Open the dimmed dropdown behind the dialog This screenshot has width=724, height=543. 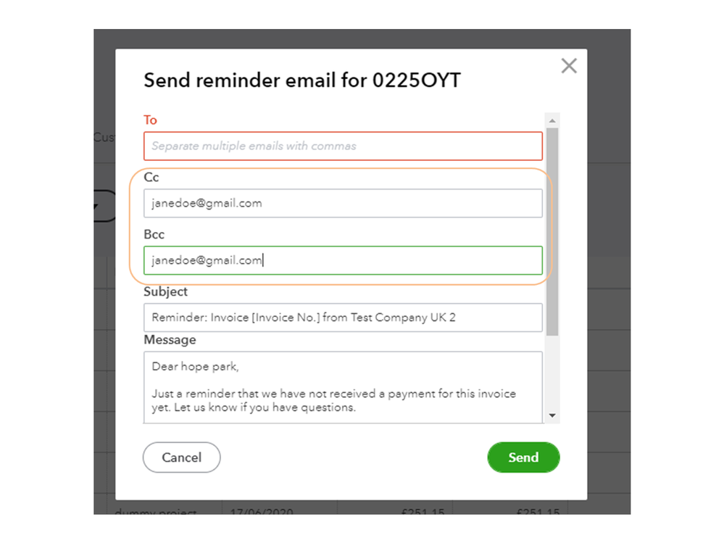pos(104,206)
